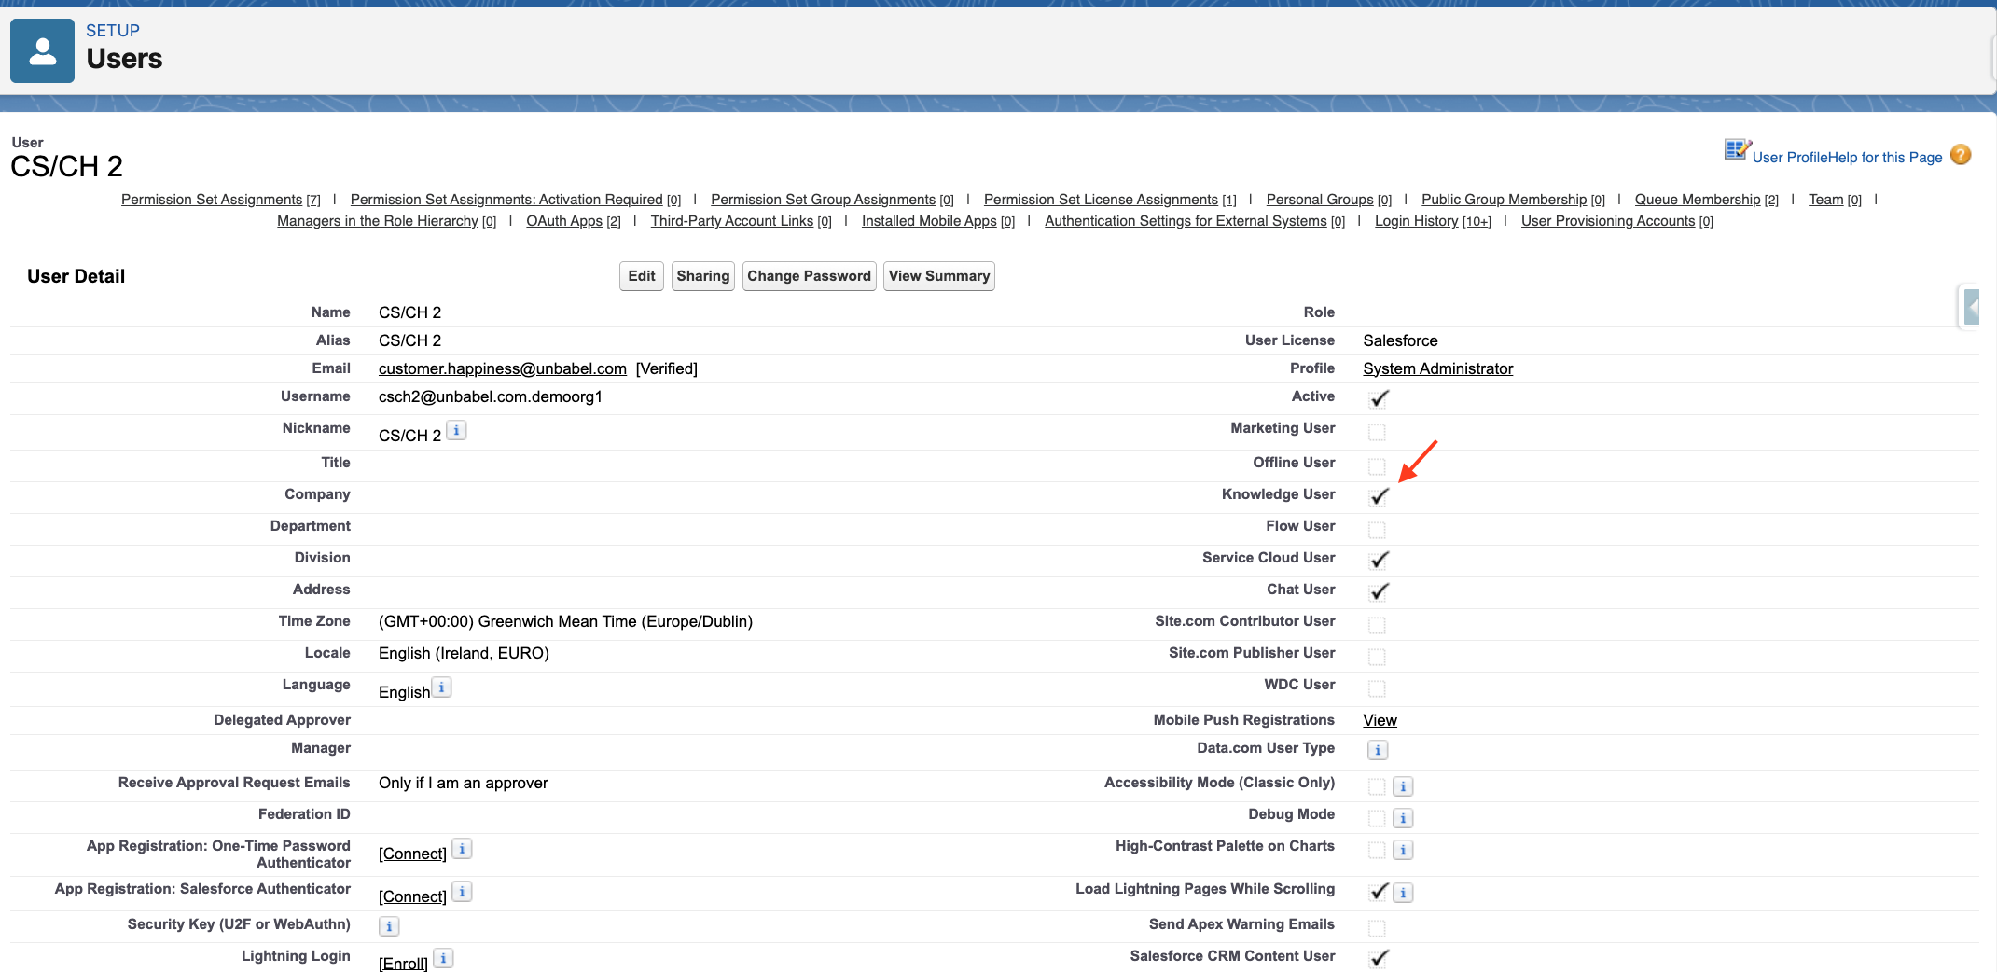The width and height of the screenshot is (1997, 972).
Task: Toggle the Salesforce CRM Content User checkbox
Action: coord(1379,958)
